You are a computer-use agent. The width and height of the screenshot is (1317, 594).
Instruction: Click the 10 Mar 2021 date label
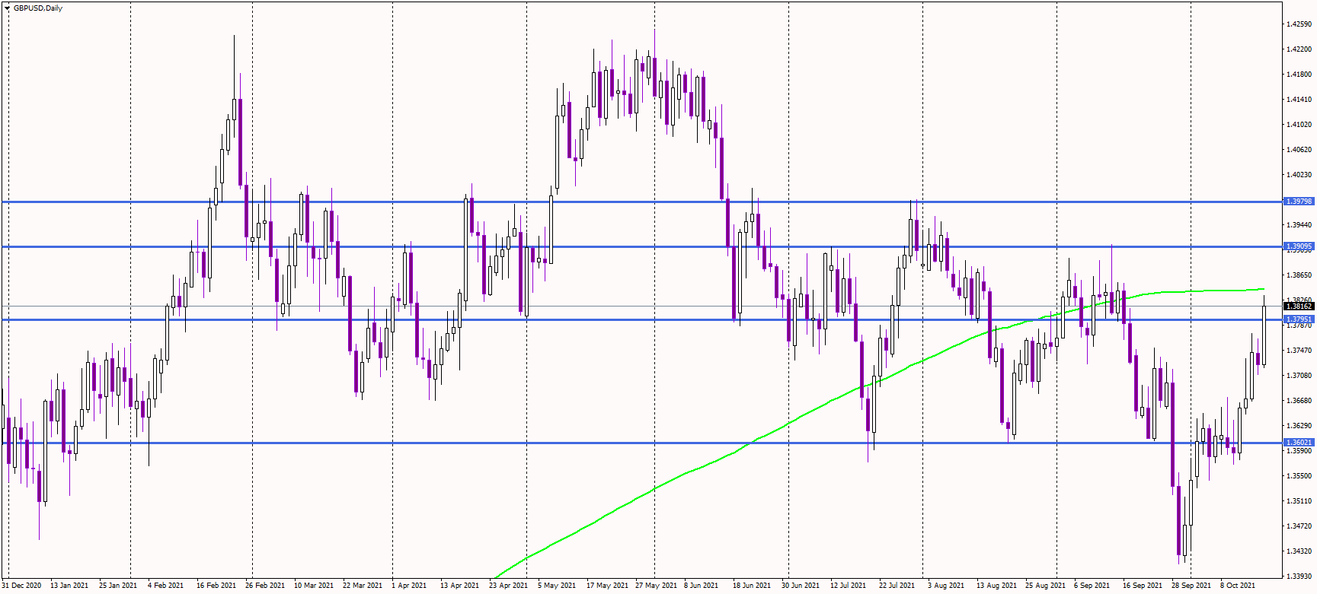coord(314,586)
